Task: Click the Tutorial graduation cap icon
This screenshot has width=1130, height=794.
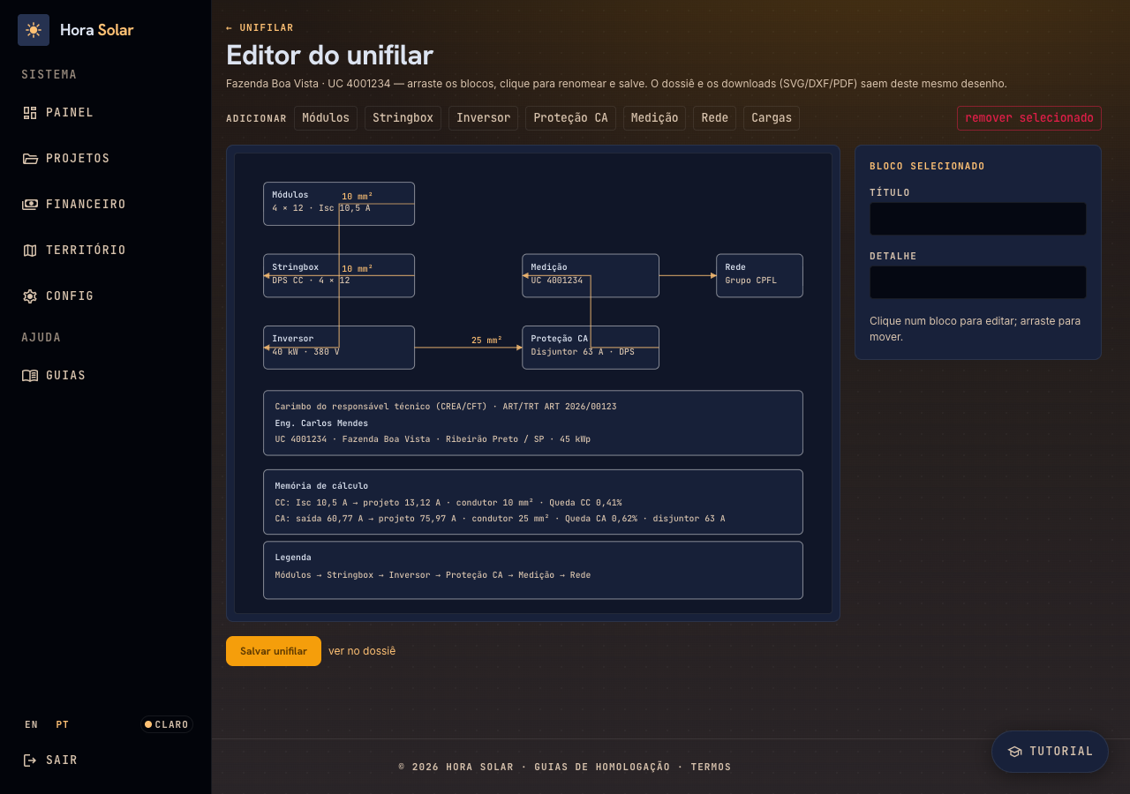Action: click(x=1015, y=752)
